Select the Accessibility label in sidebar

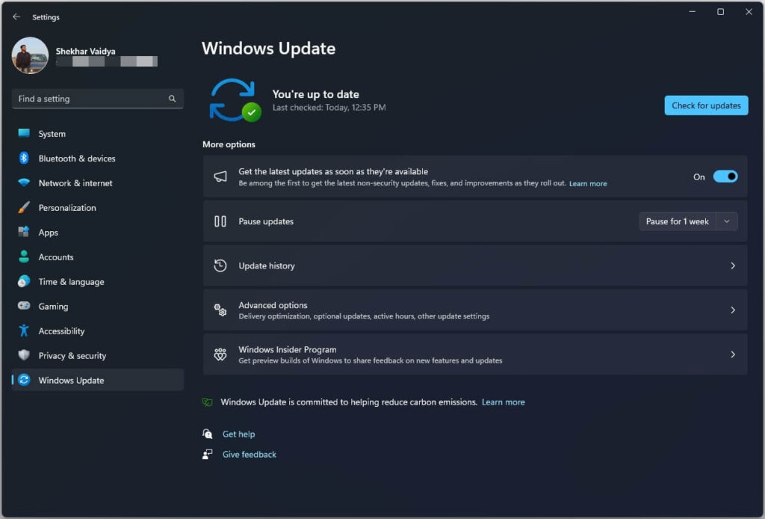pos(61,331)
